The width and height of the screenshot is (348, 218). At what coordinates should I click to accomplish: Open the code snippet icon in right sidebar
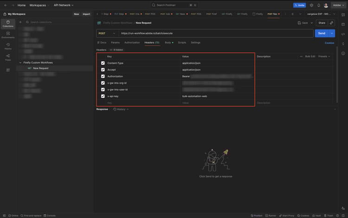tap(343, 34)
